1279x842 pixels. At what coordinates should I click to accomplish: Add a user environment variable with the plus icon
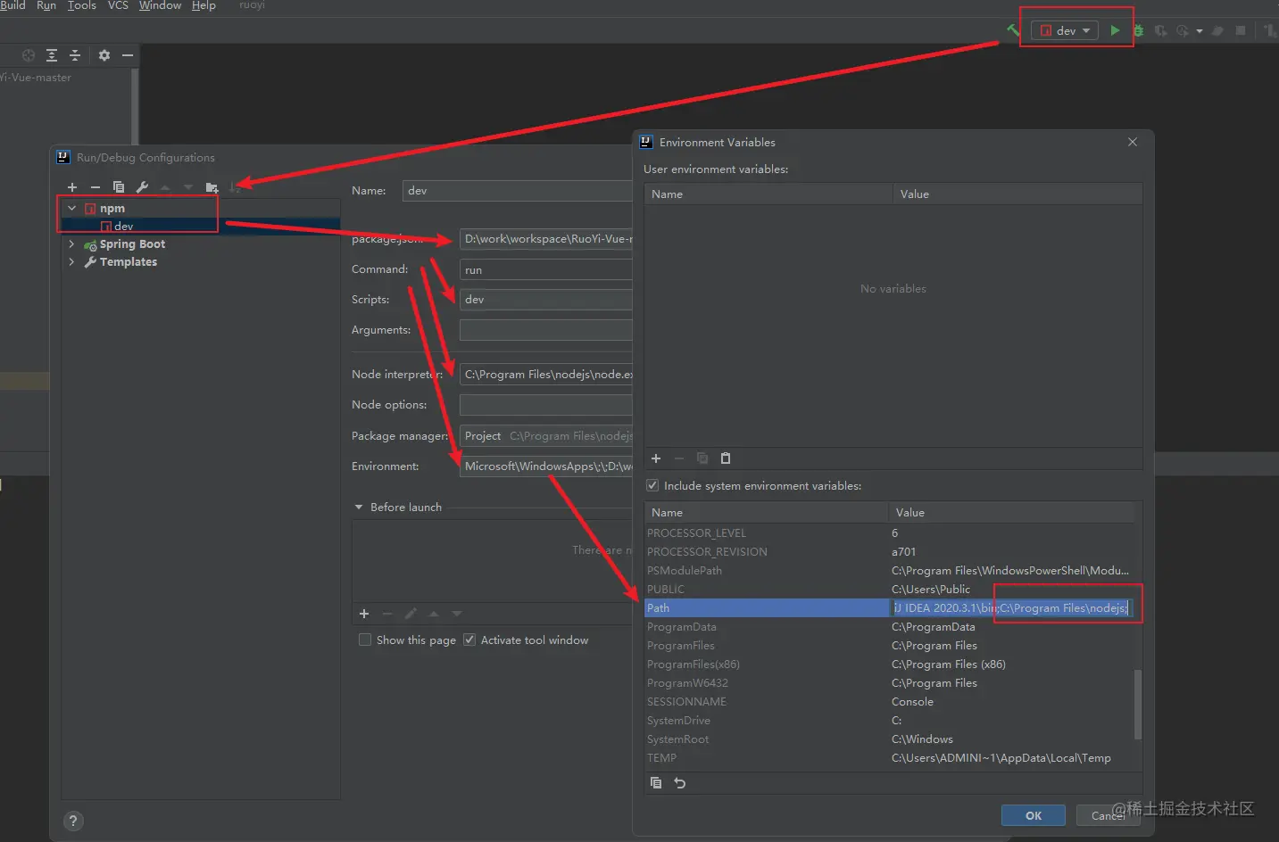coord(656,458)
